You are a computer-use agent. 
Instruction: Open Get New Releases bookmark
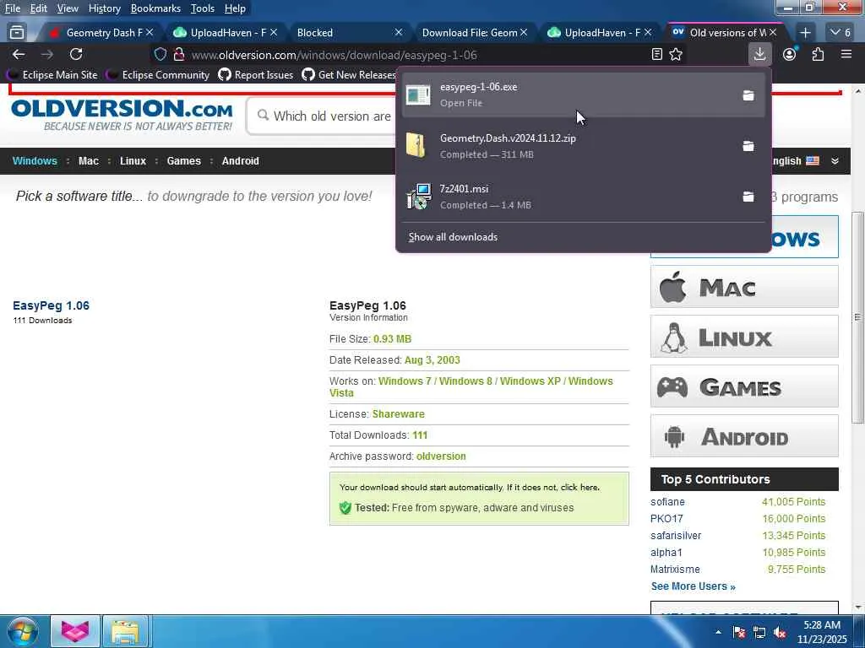tap(350, 75)
